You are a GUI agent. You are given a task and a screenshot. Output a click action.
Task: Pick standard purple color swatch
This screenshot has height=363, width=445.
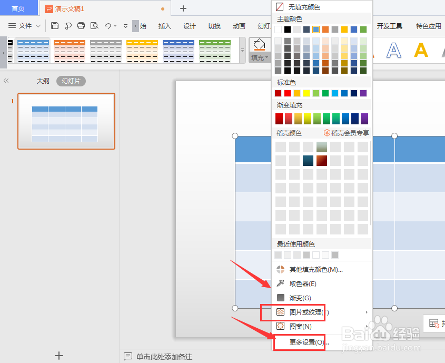[x=363, y=93]
